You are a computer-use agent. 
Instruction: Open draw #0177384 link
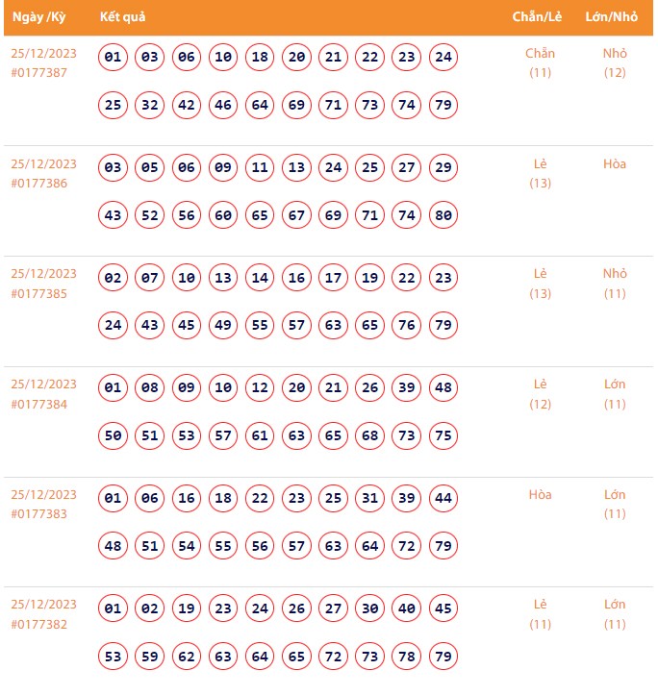39,404
